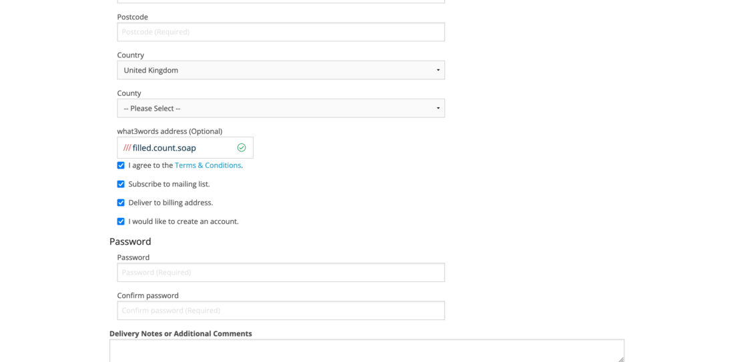734x362 pixels.
Task: Uncheck the Terms & Conditions agreement checkbox
Action: tap(121, 165)
